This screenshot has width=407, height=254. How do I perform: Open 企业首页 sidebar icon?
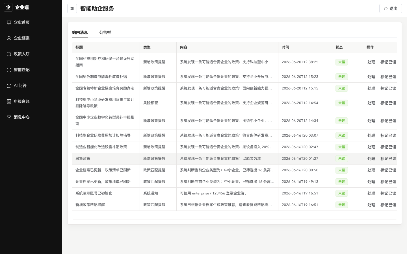[x=9, y=23]
